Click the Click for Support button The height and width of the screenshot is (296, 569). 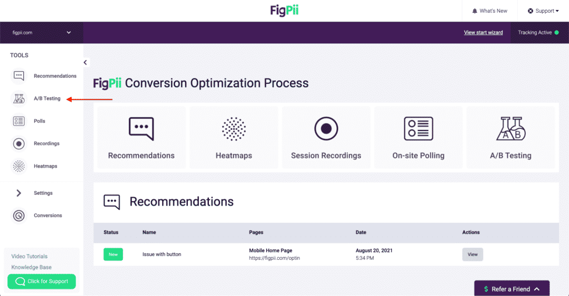tap(42, 282)
